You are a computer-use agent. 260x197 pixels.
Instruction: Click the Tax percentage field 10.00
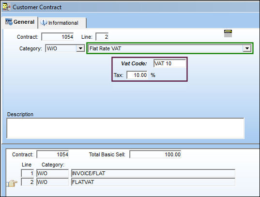137,75
